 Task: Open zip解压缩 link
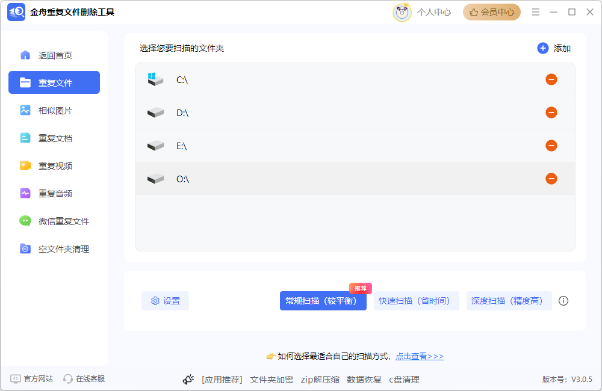click(320, 380)
